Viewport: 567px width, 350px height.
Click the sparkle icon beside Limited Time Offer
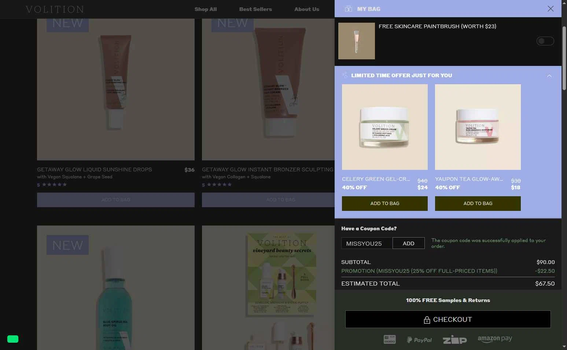point(345,75)
